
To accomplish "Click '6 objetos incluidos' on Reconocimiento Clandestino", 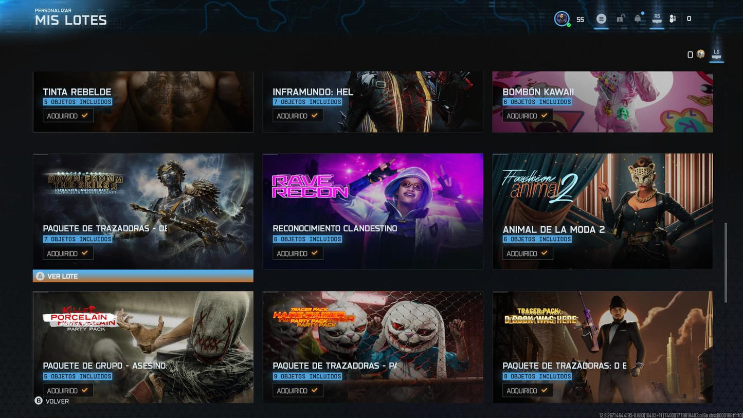I will [x=307, y=239].
